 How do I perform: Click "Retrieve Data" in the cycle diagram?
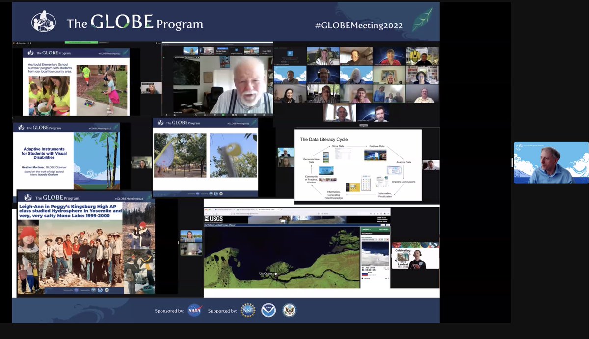[x=376, y=146]
